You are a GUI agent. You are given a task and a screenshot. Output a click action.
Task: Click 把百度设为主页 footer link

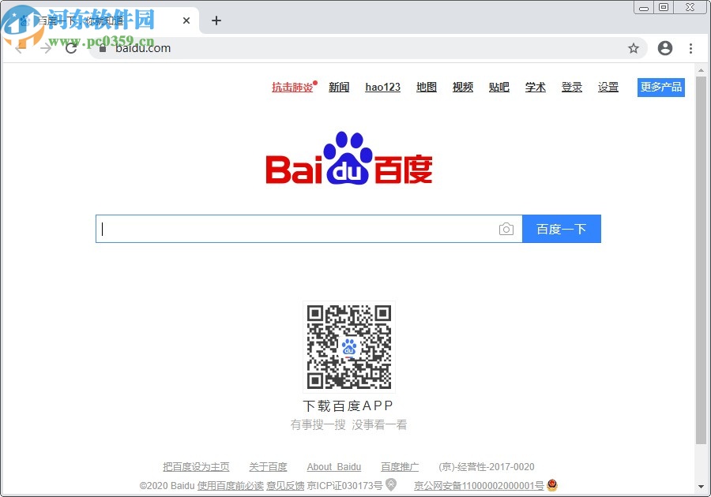(196, 467)
